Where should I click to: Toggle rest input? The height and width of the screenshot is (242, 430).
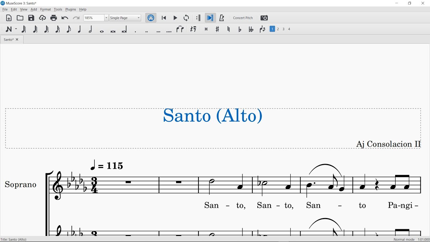pyautogui.click(x=193, y=29)
